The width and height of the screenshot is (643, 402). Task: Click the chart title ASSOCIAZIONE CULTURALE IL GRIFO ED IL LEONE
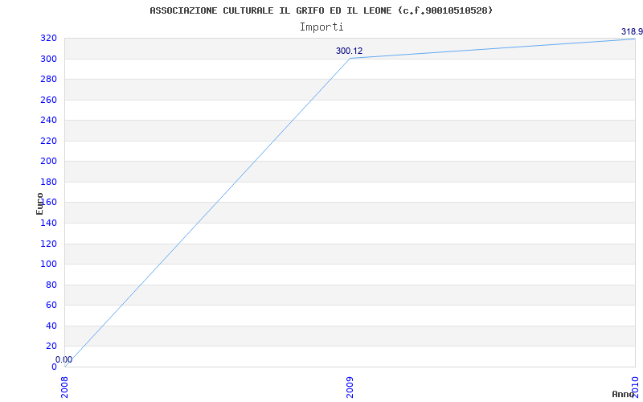(321, 10)
